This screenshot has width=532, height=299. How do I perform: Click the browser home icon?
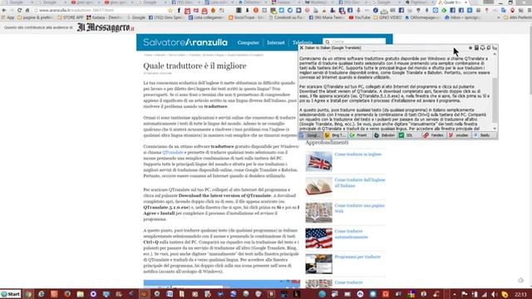pyautogui.click(x=27, y=10)
